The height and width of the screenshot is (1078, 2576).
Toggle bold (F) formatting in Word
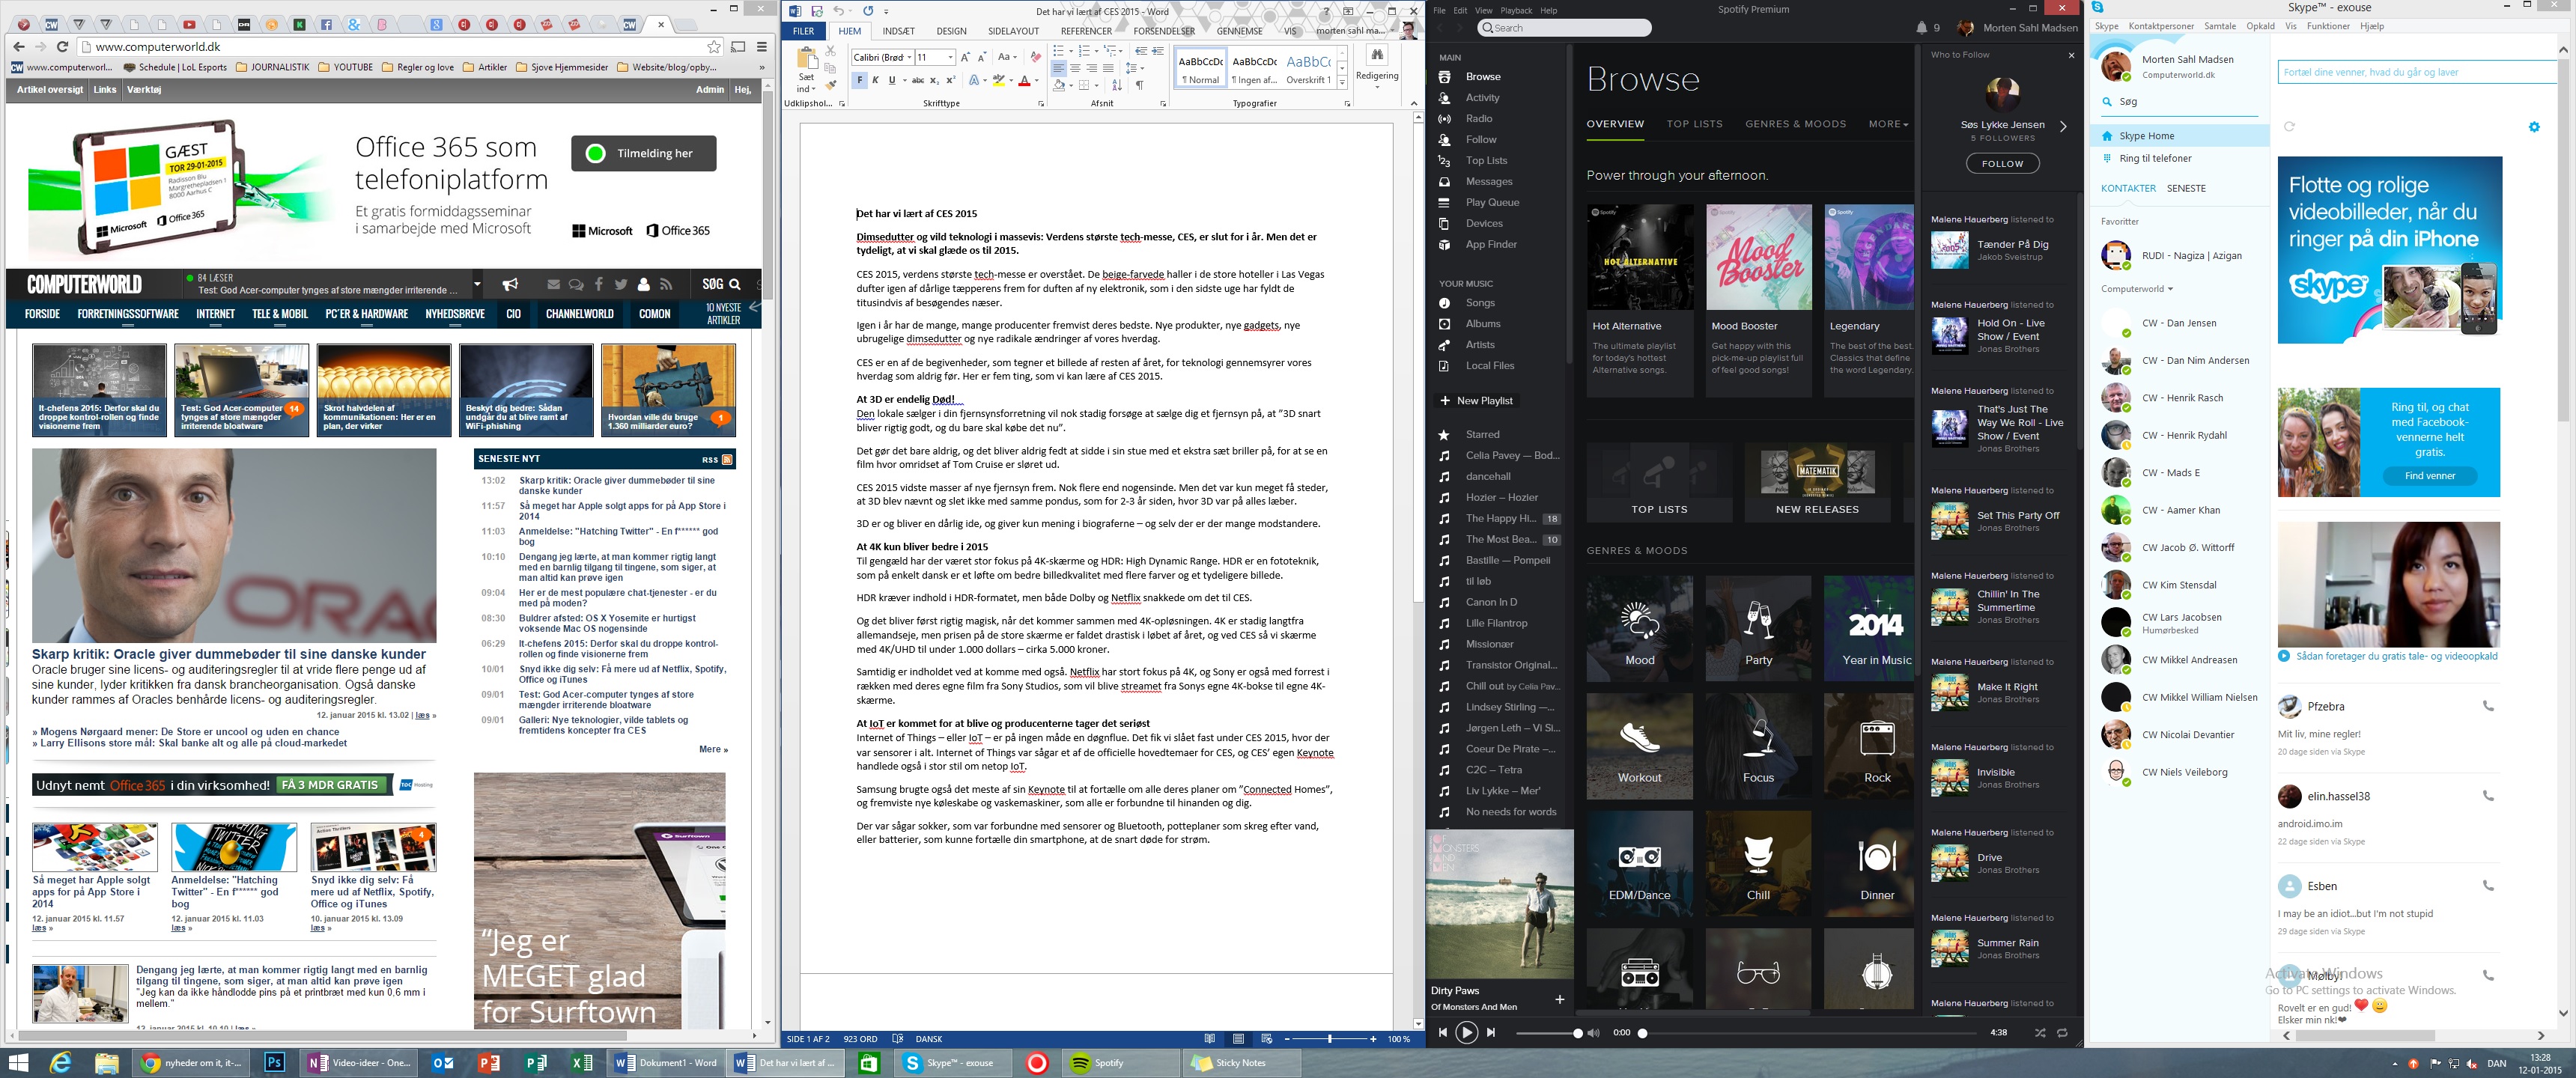click(859, 80)
